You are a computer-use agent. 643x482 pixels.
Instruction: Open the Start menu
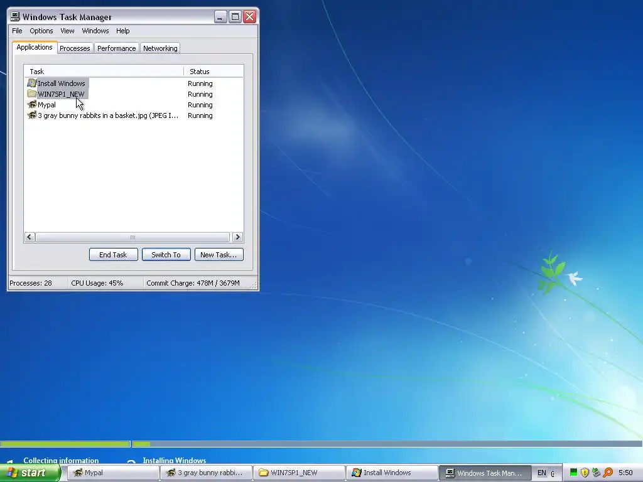point(30,473)
